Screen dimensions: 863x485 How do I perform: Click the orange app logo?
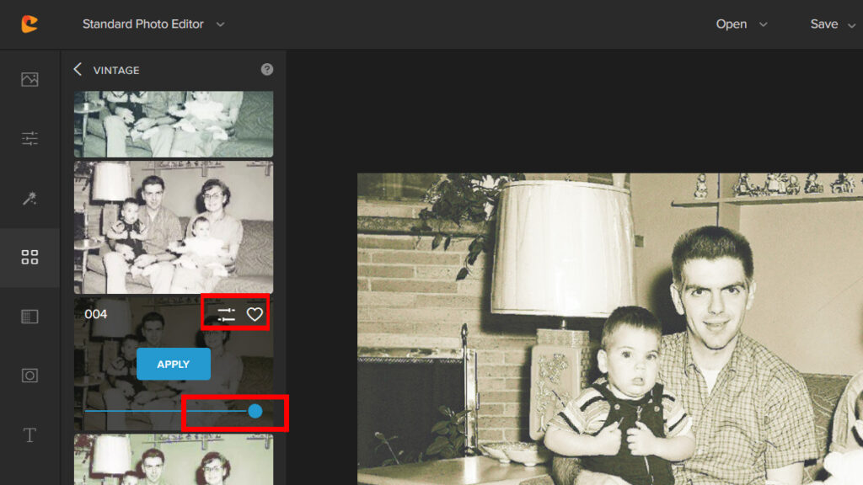point(29,24)
